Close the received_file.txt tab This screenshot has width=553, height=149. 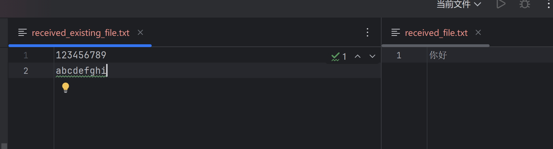pyautogui.click(x=478, y=32)
